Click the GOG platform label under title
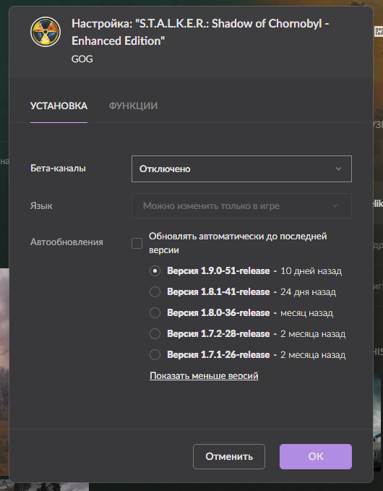The height and width of the screenshot is (491, 383). (82, 59)
